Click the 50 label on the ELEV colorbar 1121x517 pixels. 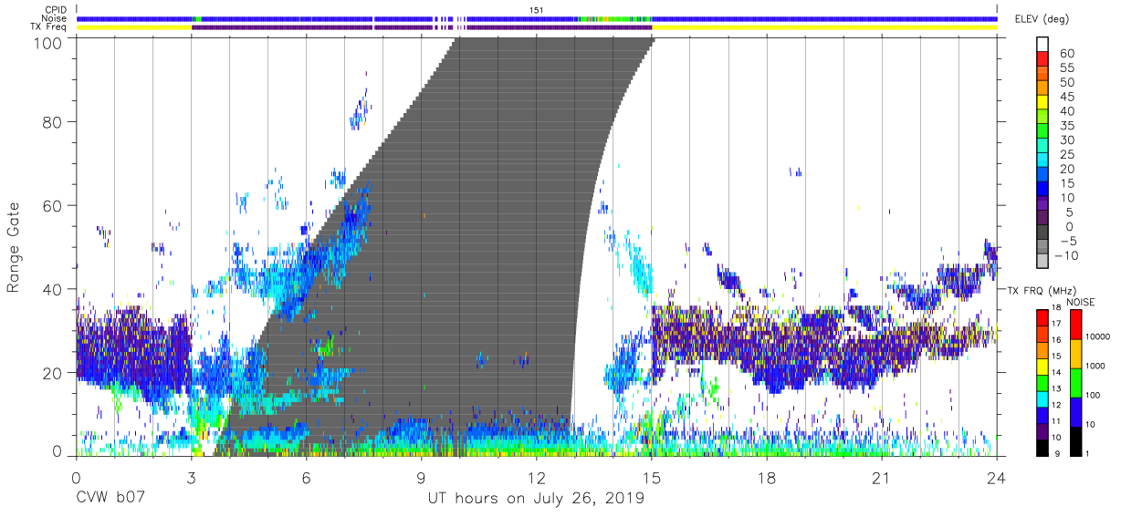[x=1067, y=82]
